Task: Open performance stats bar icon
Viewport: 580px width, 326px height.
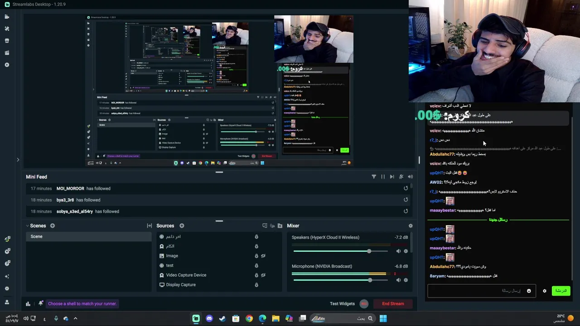Action: [x=28, y=304]
